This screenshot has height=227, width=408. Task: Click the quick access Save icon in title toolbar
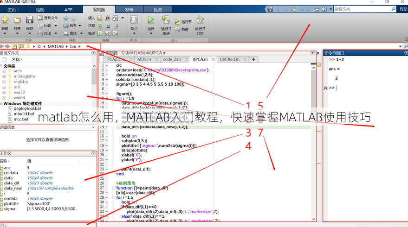pos(270,9)
